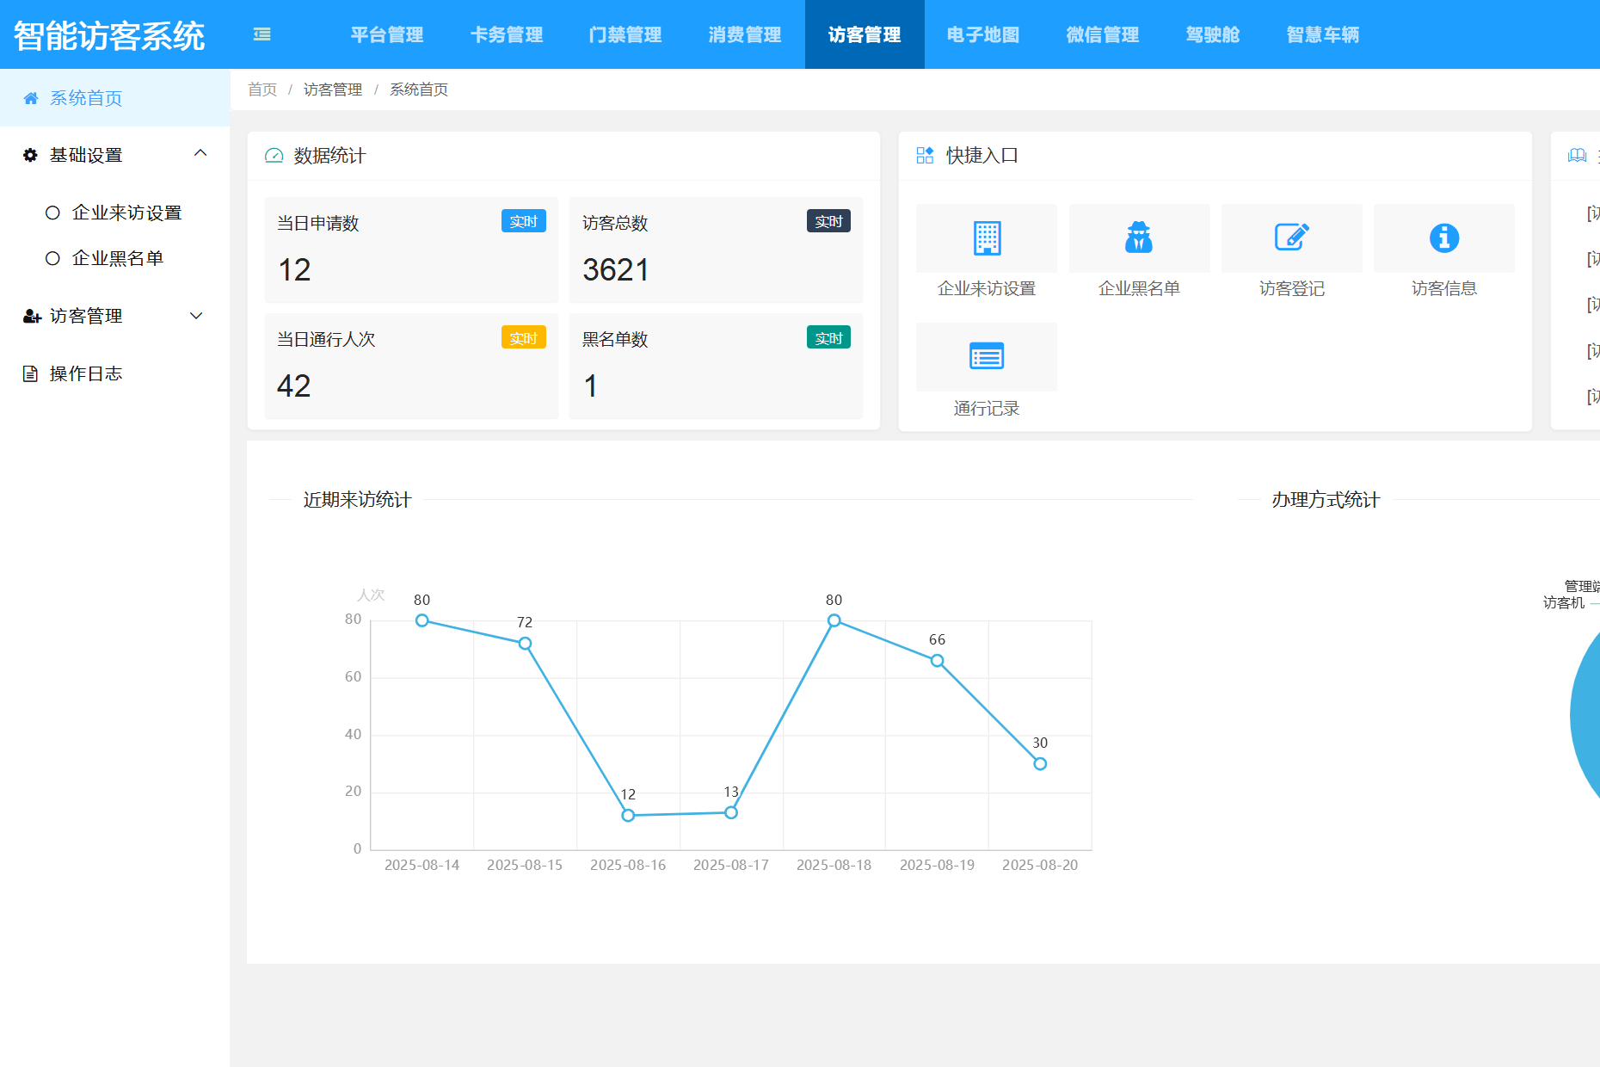Expand the 访客管理 sidebar submenu
The image size is (1600, 1067).
(196, 316)
